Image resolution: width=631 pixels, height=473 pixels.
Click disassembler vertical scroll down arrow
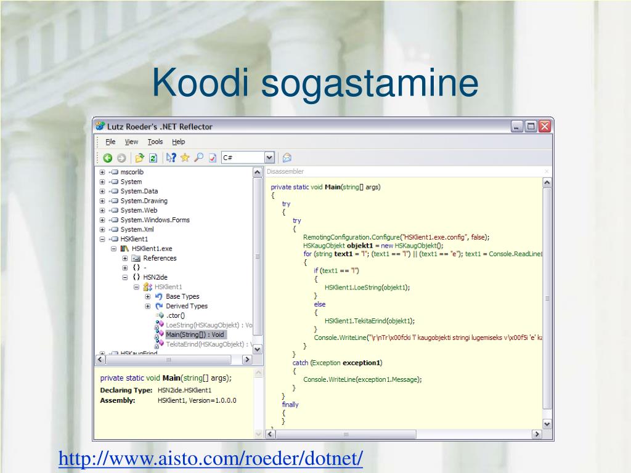(547, 424)
